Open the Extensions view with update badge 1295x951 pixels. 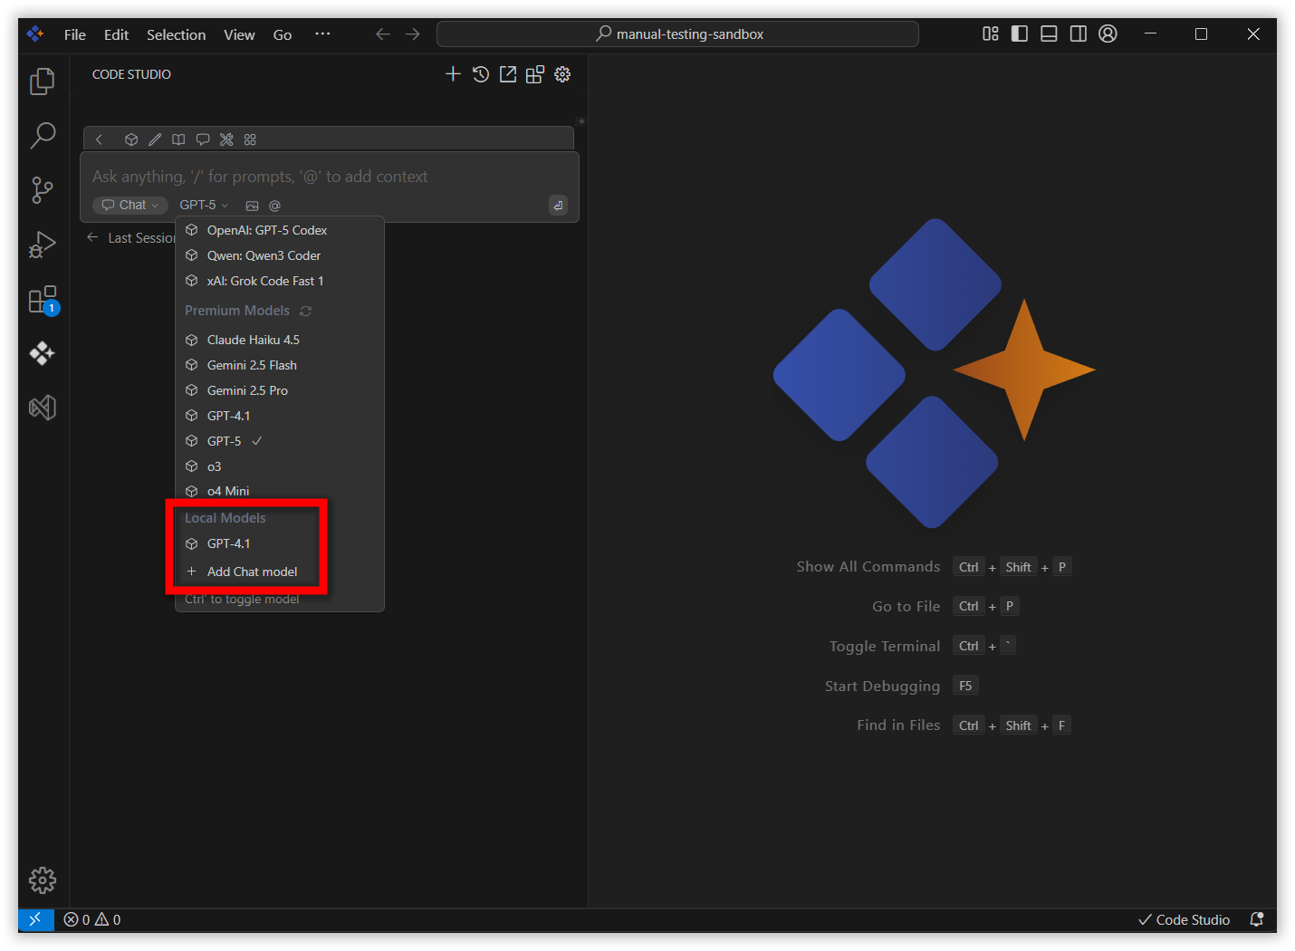click(43, 300)
